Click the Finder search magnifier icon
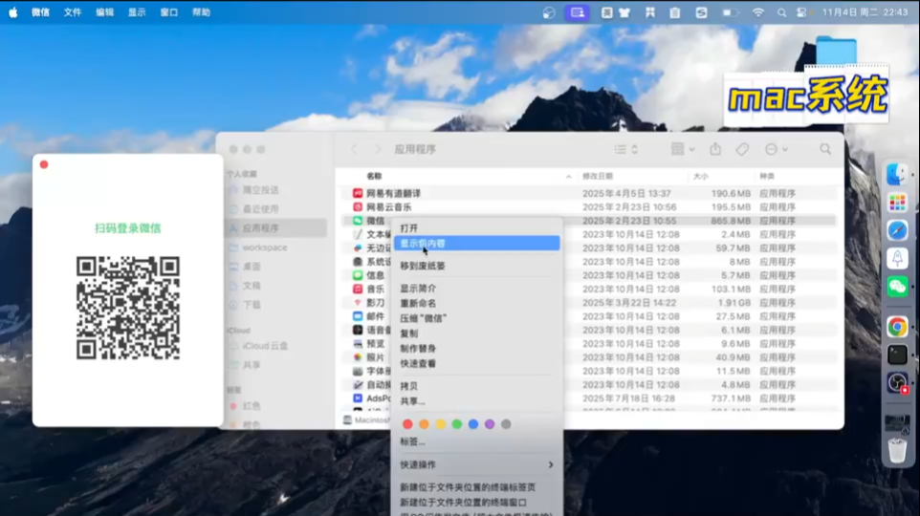 [x=825, y=150]
